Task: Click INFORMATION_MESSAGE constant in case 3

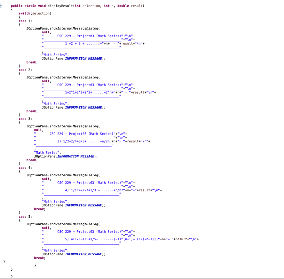Action: point(75,156)
